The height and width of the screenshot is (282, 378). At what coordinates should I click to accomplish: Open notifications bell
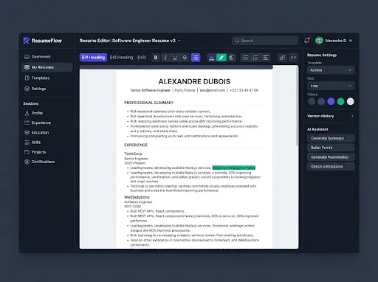[x=306, y=41]
